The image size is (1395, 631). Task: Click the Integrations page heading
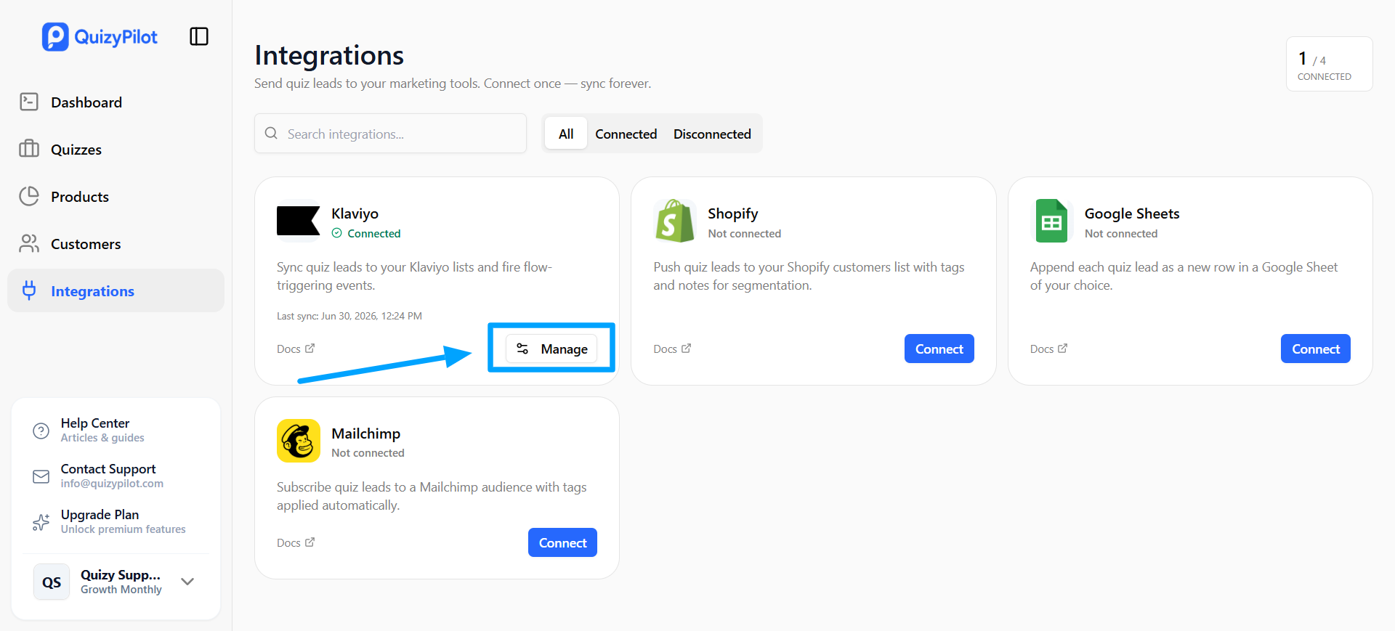tap(329, 55)
